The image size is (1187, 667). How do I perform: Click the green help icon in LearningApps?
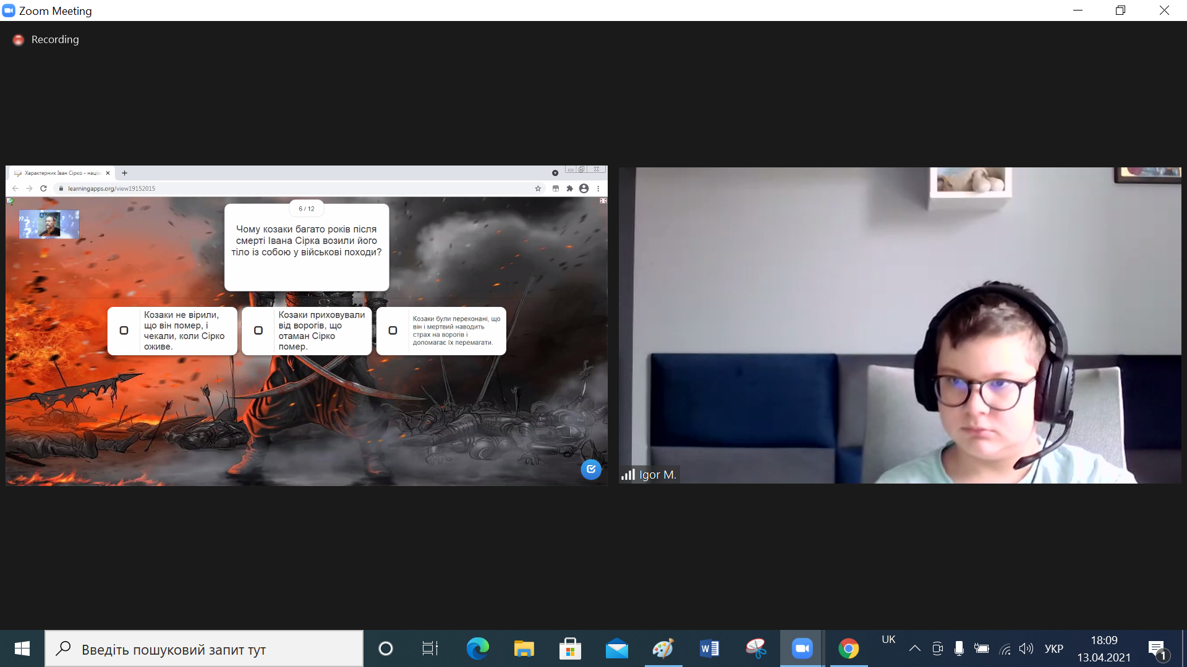point(10,201)
